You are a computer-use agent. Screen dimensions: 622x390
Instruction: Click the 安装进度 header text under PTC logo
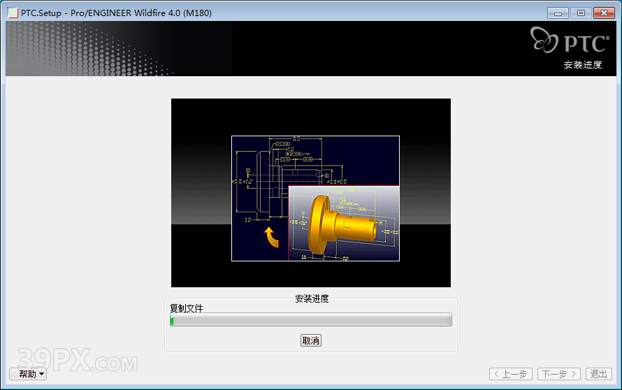tap(583, 65)
